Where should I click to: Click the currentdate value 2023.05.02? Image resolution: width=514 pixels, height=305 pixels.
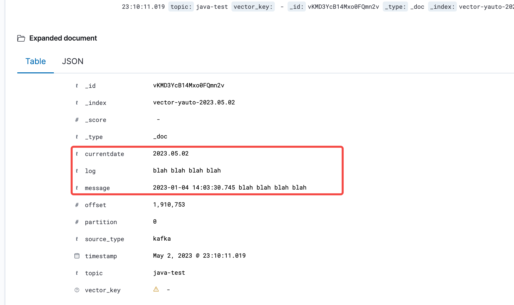(171, 154)
